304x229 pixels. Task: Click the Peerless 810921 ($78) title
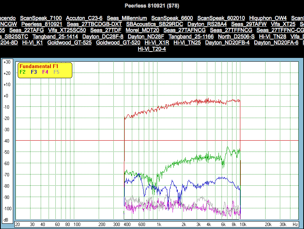(152, 6)
